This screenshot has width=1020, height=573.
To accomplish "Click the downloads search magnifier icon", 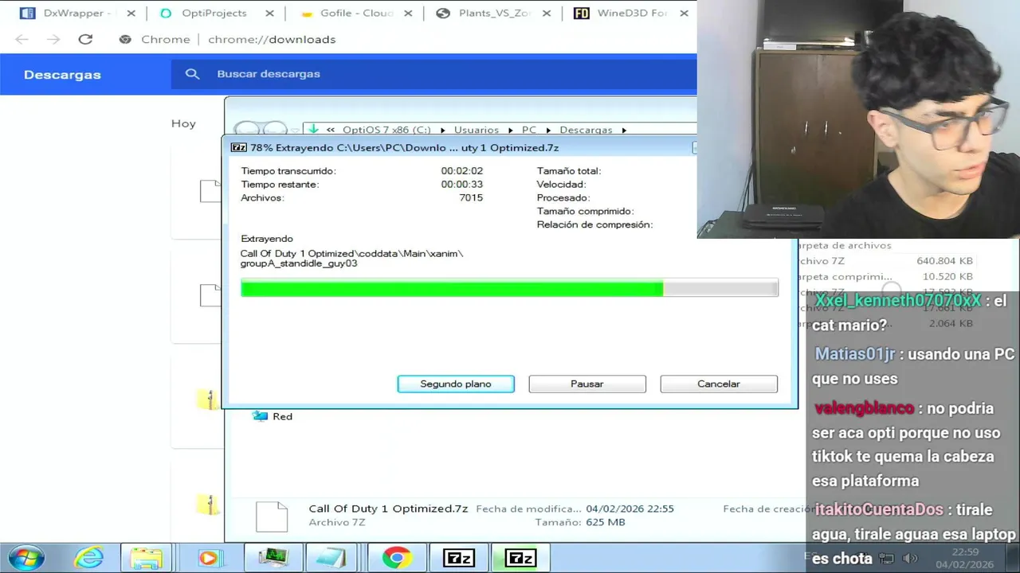I will (192, 74).
